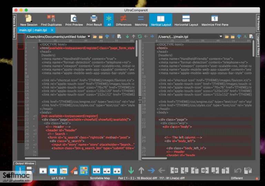The height and width of the screenshot is (186, 265).
Task: Expand the left file path dropdown
Action: [x=89, y=37]
